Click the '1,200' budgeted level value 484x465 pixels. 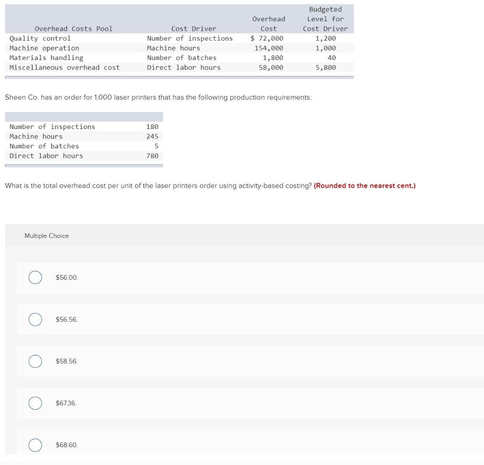(x=326, y=38)
